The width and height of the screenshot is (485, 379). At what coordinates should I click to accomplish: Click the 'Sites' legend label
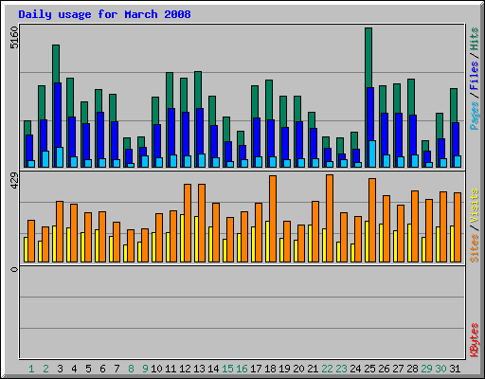(474, 248)
